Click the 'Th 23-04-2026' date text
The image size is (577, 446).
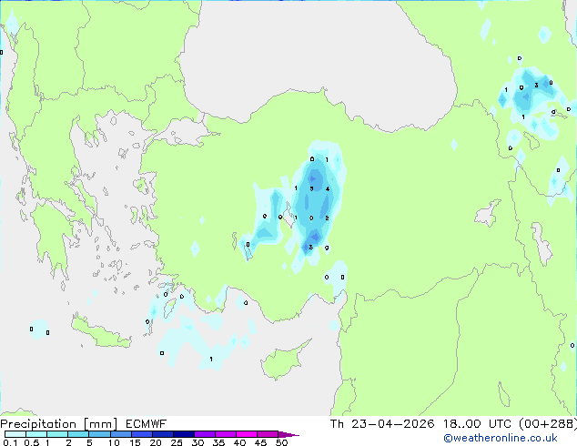(382, 424)
